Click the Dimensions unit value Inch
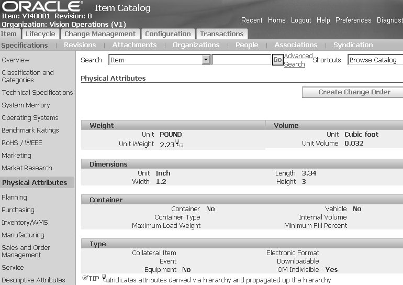 tap(163, 173)
